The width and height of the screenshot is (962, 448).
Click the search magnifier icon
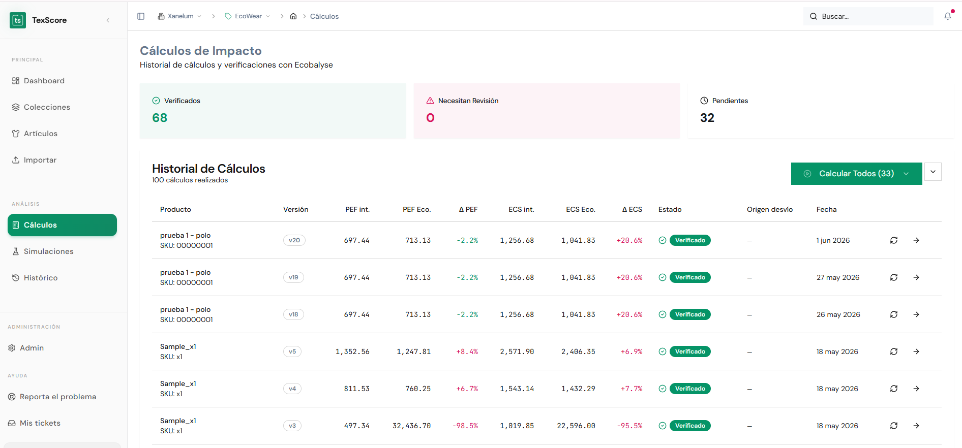click(814, 16)
